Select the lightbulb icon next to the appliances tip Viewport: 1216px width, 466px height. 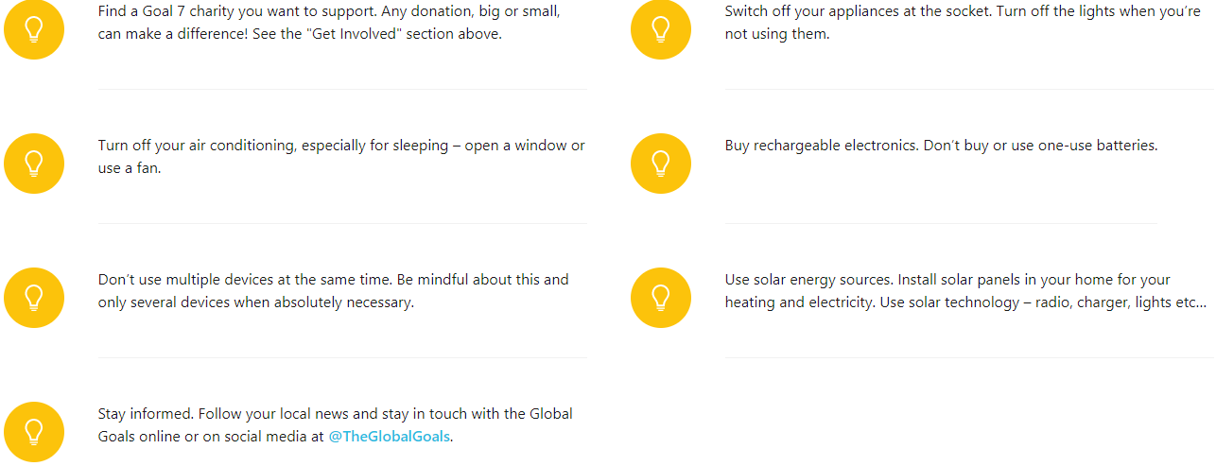tap(661, 29)
